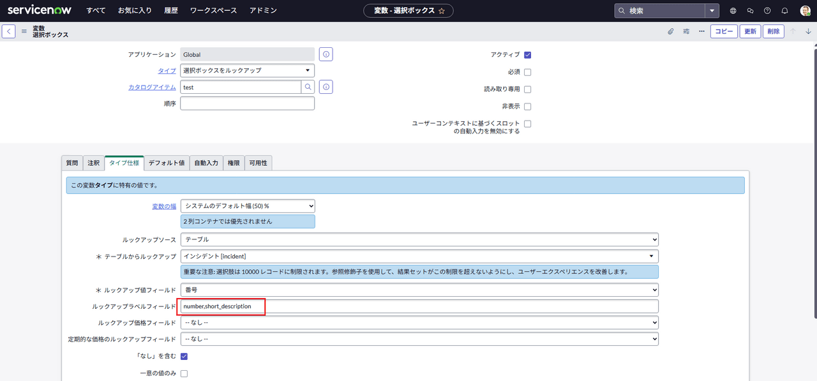Favorite the page with the star icon
Viewport: 817px width, 381px height.
[442, 11]
